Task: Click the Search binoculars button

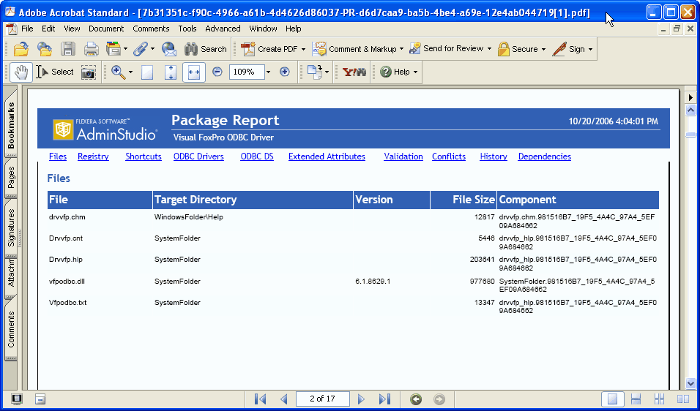Action: pos(205,49)
